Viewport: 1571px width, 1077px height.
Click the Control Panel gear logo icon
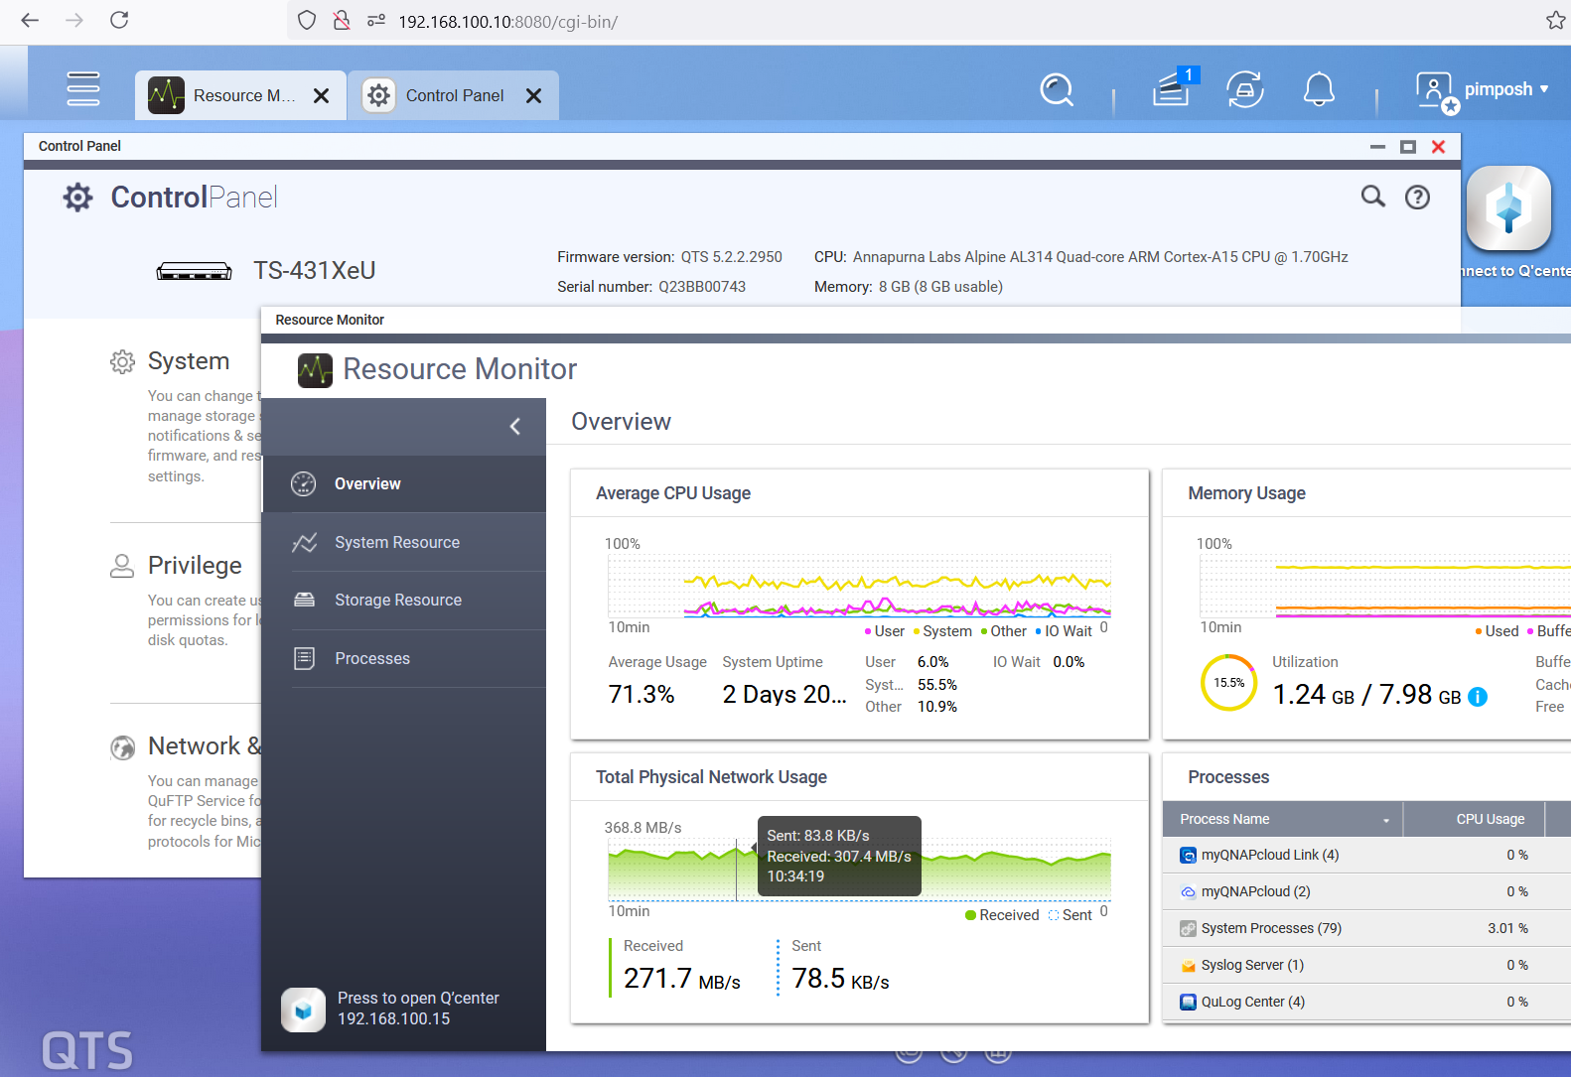click(x=77, y=197)
